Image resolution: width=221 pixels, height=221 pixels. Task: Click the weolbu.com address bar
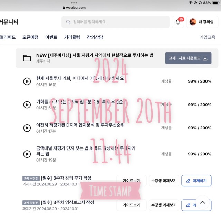pyautogui.click(x=74, y=8)
